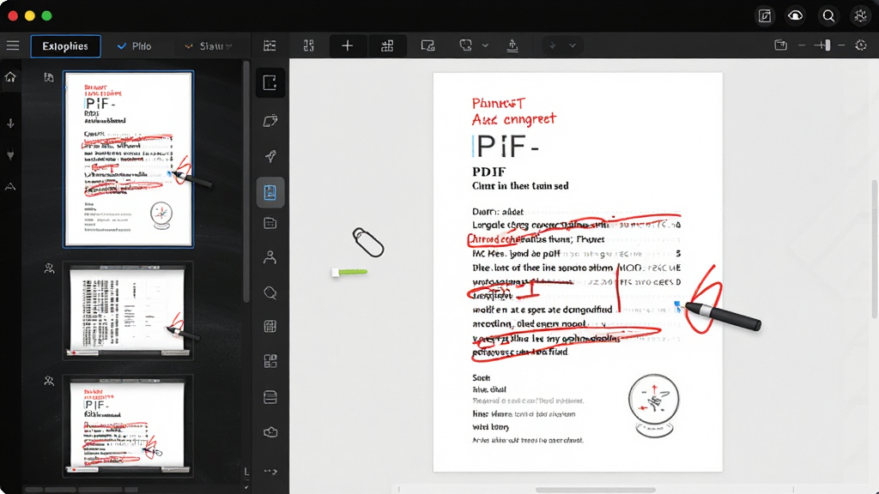879x494 pixels.
Task: Click the PDIF subheading text
Action: coord(488,172)
